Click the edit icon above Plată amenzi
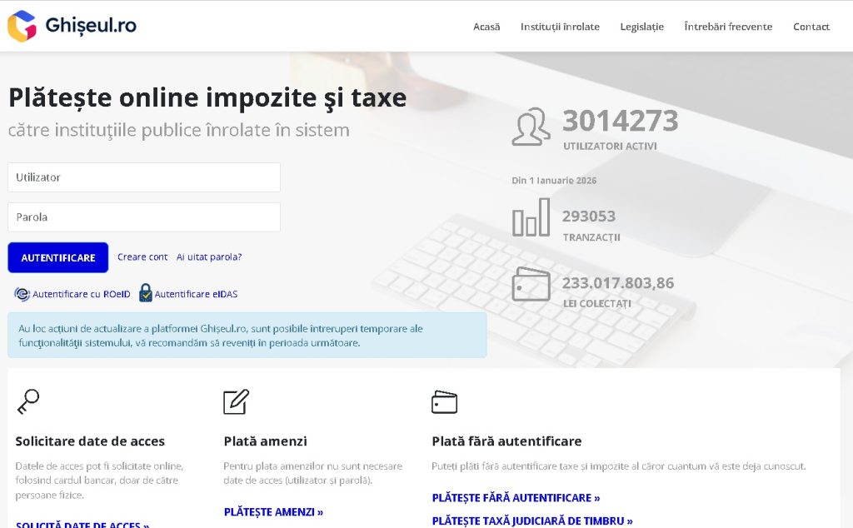 [236, 402]
